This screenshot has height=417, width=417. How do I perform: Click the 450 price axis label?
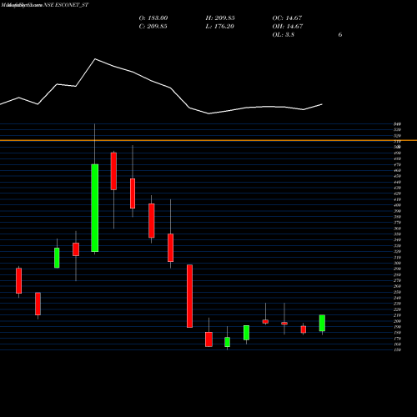click(x=397, y=176)
